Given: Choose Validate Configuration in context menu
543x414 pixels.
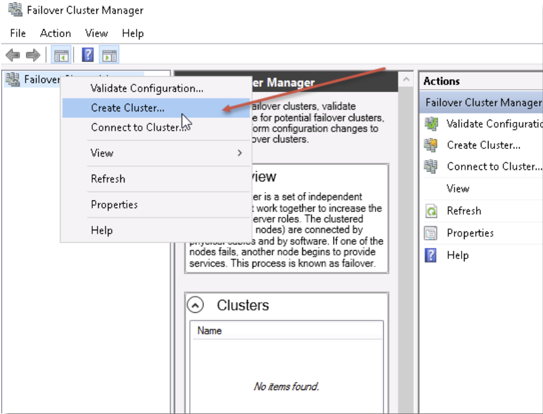Looking at the screenshot, I should pyautogui.click(x=156, y=89).
